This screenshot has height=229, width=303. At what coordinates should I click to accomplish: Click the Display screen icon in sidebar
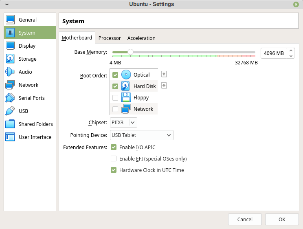click(x=10, y=46)
